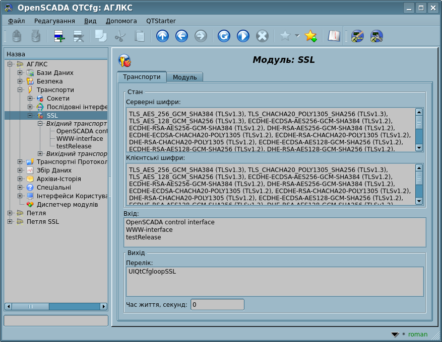442x342 pixels.
Task: Click the SSL module icon beside title
Action: (x=124, y=60)
